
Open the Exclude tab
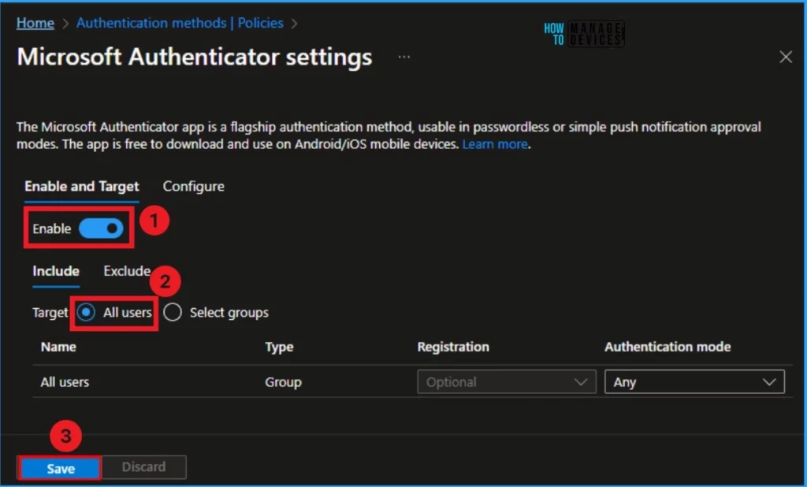click(127, 271)
